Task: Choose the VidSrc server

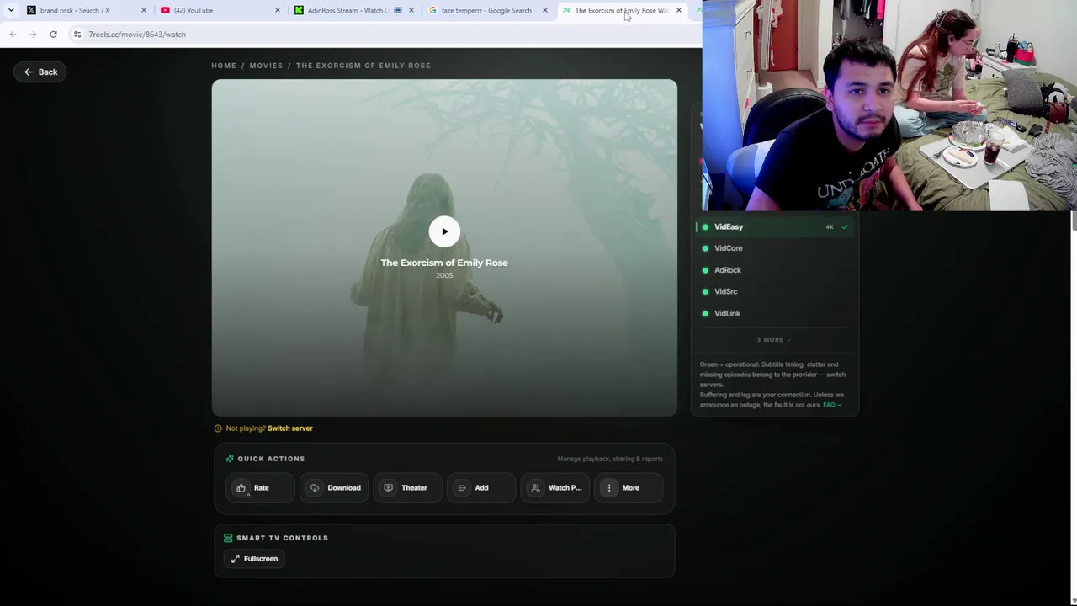Action: 775,291
